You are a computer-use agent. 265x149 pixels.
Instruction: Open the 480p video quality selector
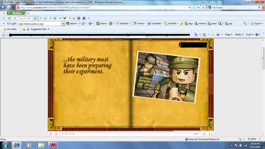[x=197, y=134]
